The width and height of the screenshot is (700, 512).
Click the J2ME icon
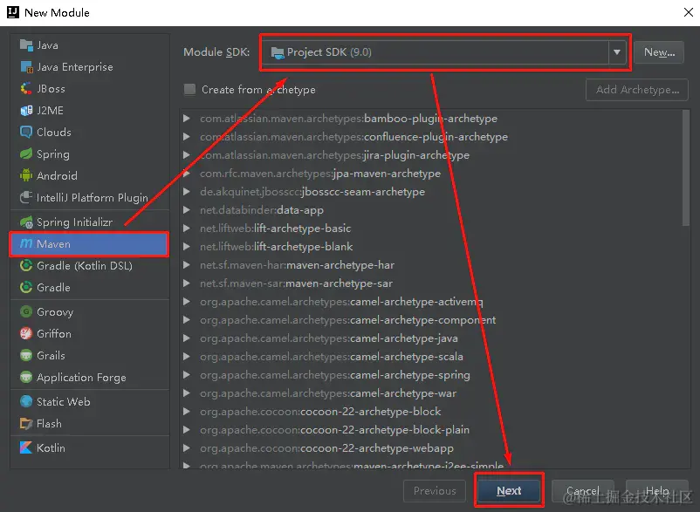pos(26,110)
